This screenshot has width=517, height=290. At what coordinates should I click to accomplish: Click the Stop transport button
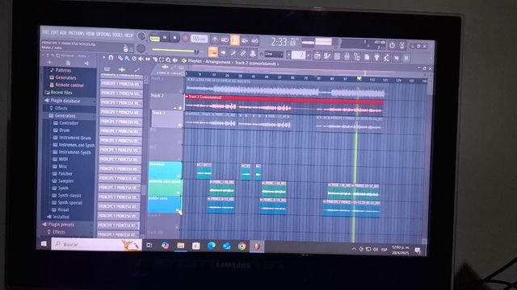click(x=174, y=38)
